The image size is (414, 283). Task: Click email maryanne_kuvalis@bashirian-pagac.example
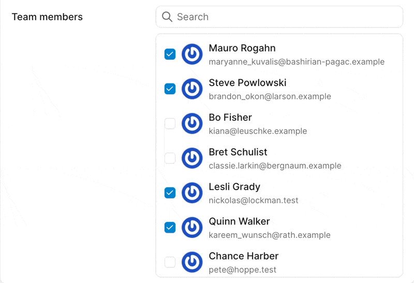297,62
